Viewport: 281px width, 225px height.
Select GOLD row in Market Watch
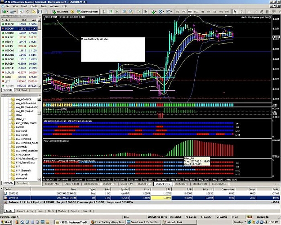(19, 77)
